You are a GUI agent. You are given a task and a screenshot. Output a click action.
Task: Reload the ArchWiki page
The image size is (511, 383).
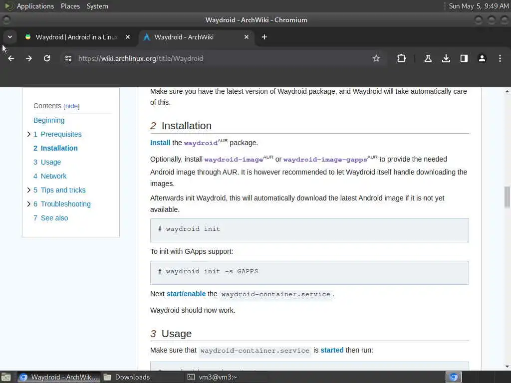(x=47, y=58)
